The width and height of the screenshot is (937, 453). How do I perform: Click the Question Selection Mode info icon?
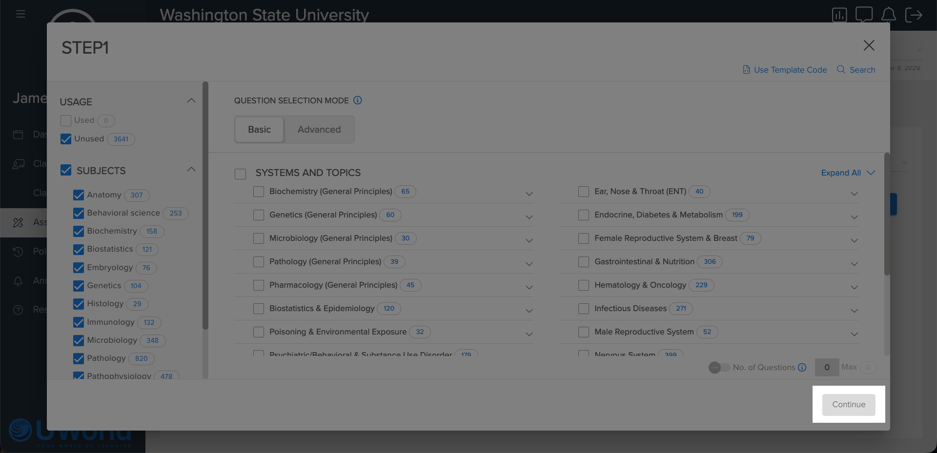click(x=358, y=100)
